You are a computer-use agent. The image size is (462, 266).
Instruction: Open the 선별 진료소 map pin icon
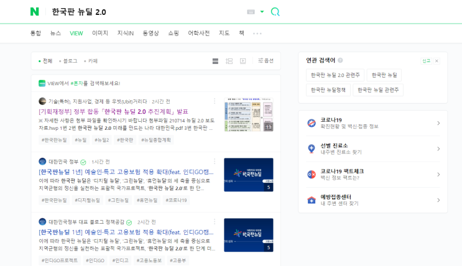click(312, 149)
